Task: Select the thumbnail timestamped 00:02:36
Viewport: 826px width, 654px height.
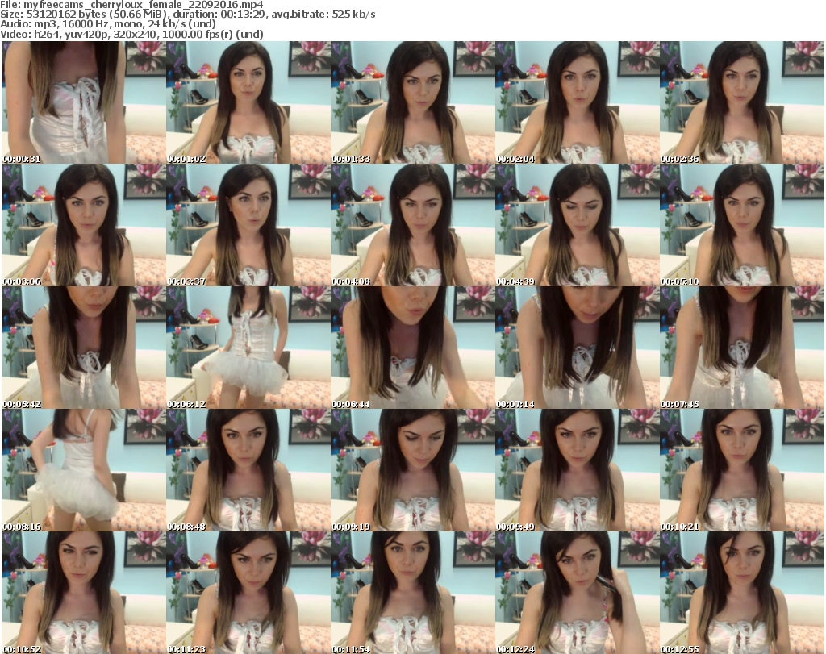Action: pos(742,102)
